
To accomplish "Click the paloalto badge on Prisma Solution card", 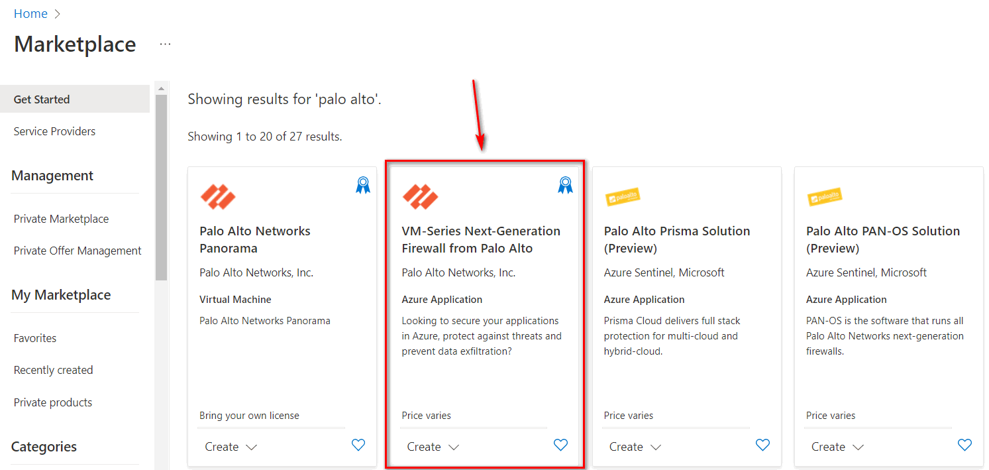I will pos(622,196).
